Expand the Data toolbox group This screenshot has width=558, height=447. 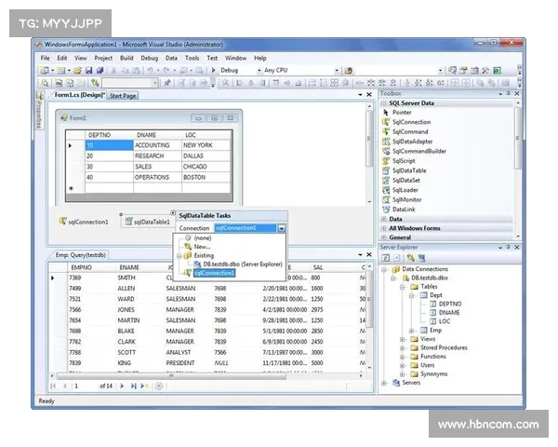point(384,219)
